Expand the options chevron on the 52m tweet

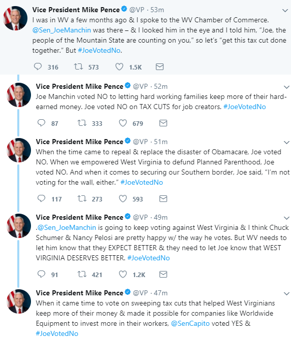coord(286,87)
